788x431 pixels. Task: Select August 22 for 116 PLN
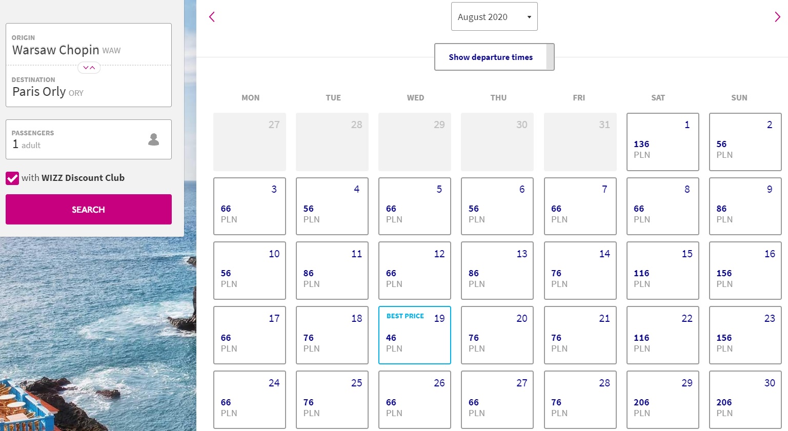662,335
